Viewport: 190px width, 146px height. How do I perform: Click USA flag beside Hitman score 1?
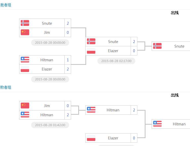point(25,60)
